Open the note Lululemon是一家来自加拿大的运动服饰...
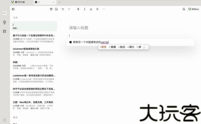The width and height of the screenshot is (201, 124). coord(34,78)
